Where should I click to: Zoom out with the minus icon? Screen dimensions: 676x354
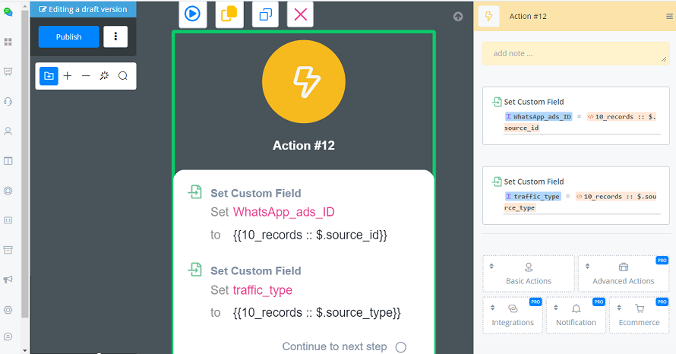point(86,76)
